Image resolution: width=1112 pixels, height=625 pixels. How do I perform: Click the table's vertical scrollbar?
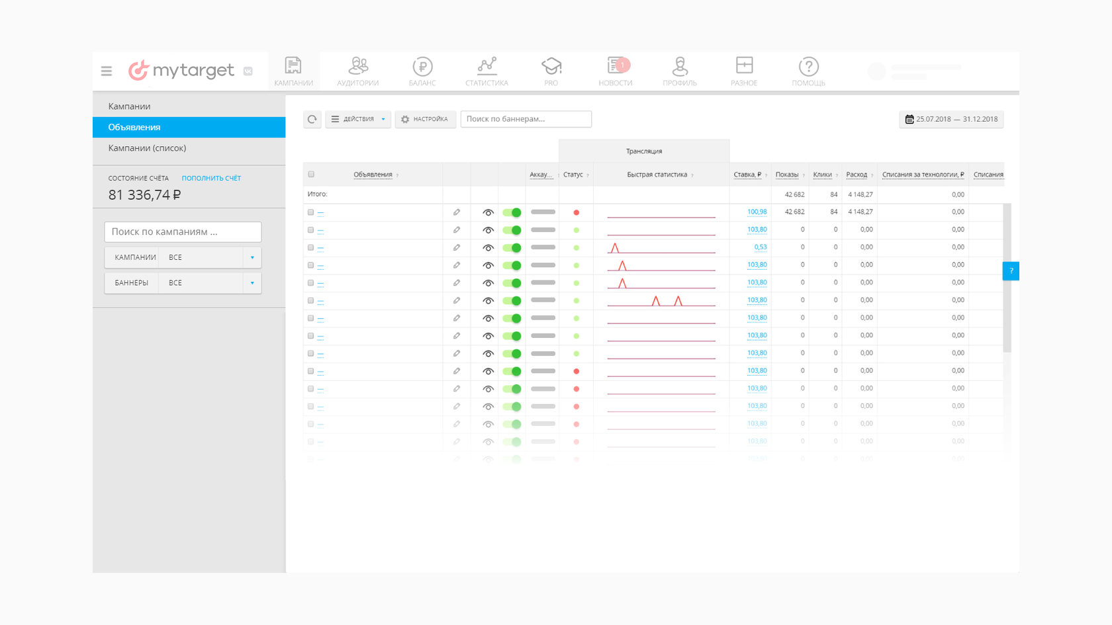(1007, 278)
